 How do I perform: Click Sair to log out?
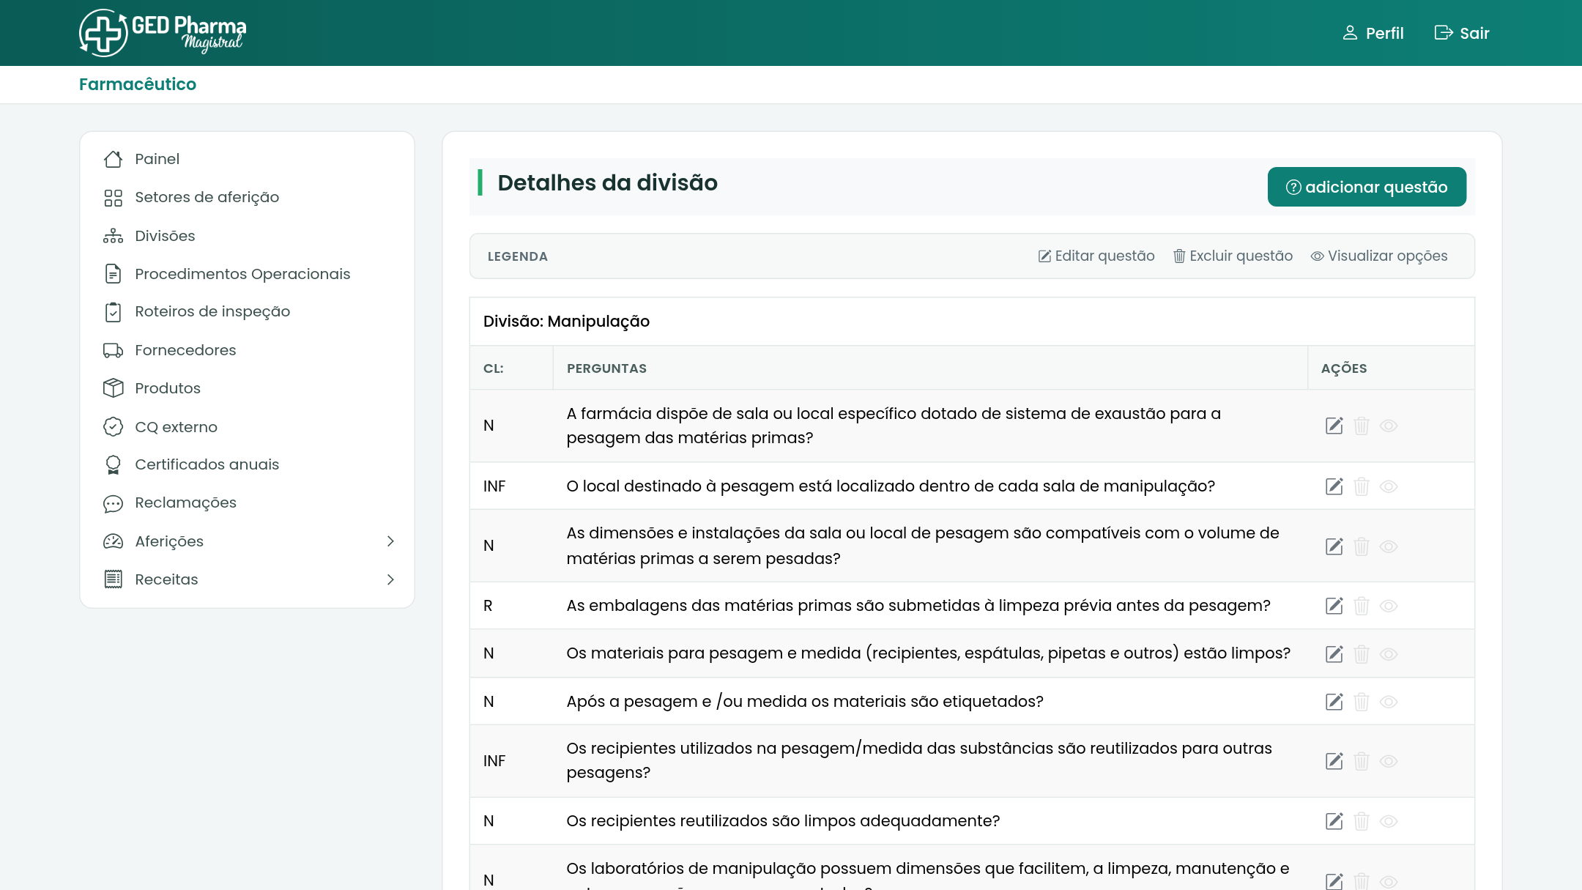point(1462,33)
